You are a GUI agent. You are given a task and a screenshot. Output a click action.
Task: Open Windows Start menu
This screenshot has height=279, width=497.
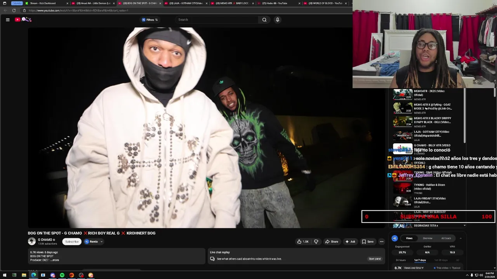coord(5,276)
